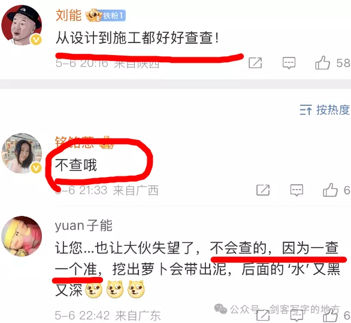Share the 不查哦 comment
Image resolution: width=351 pixels, height=323 pixels.
coord(263,190)
